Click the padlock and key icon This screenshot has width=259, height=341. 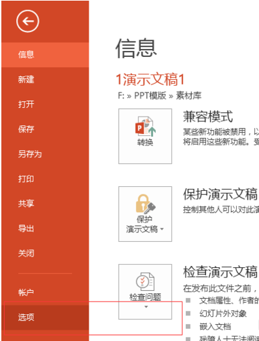pos(146,204)
